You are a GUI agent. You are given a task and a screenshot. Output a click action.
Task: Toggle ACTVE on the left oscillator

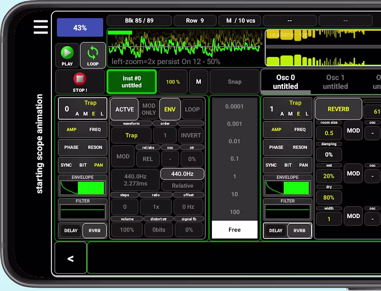click(124, 109)
